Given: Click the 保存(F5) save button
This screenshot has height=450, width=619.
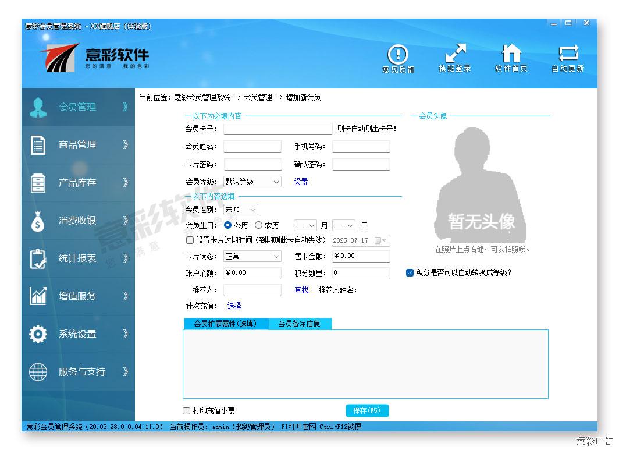Looking at the screenshot, I should pos(367,410).
